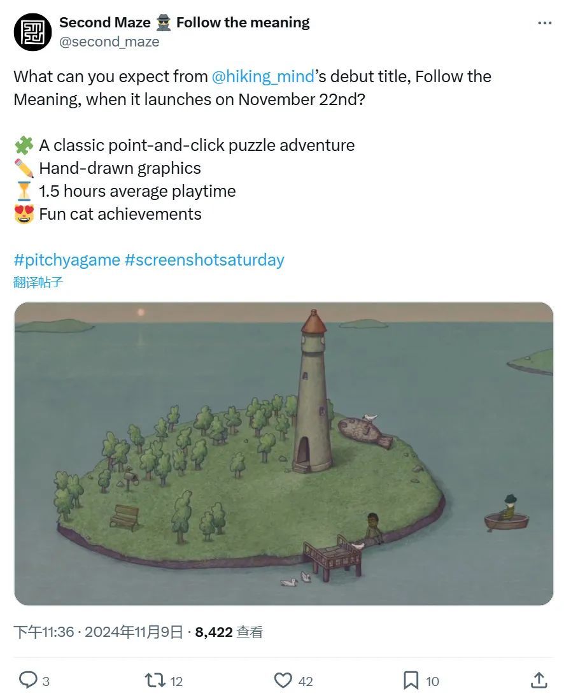Click the translate post link
The width and height of the screenshot is (564, 698).
[x=38, y=282]
